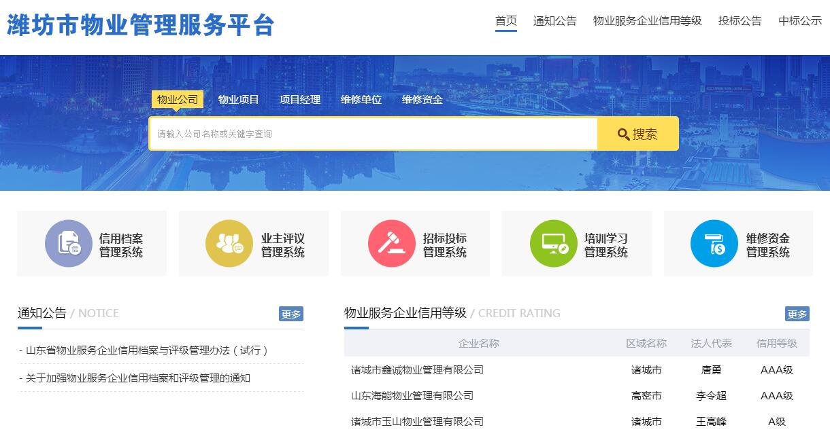Switch to the 项目经理 search tab
830x436 pixels.
(x=299, y=100)
